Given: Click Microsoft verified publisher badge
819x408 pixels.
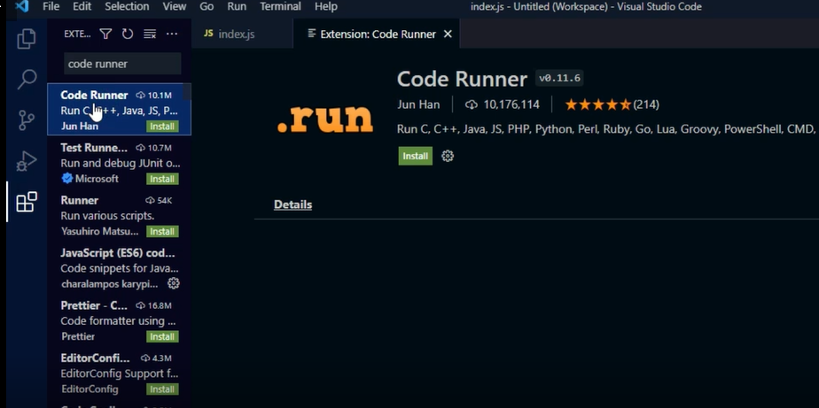Looking at the screenshot, I should click(66, 179).
